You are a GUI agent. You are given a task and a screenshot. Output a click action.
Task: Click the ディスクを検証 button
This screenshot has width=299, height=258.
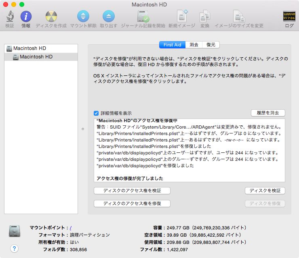265,191
